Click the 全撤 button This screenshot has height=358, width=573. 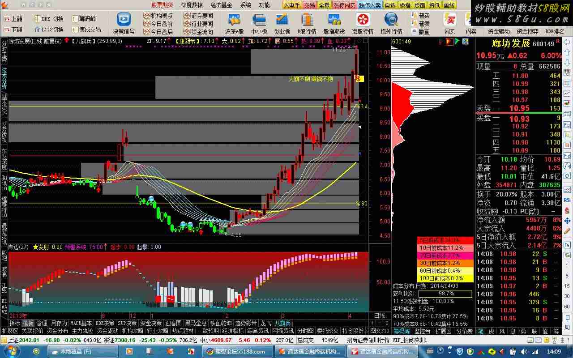(324, 5)
